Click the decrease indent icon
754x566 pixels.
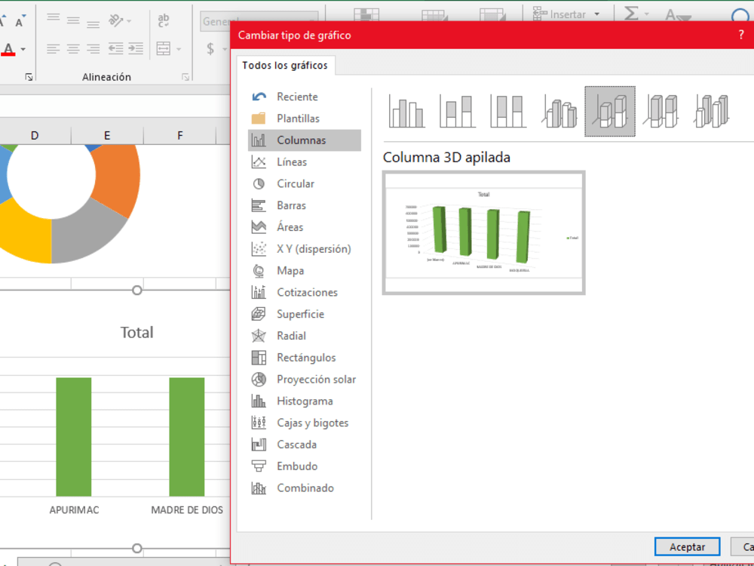click(115, 48)
